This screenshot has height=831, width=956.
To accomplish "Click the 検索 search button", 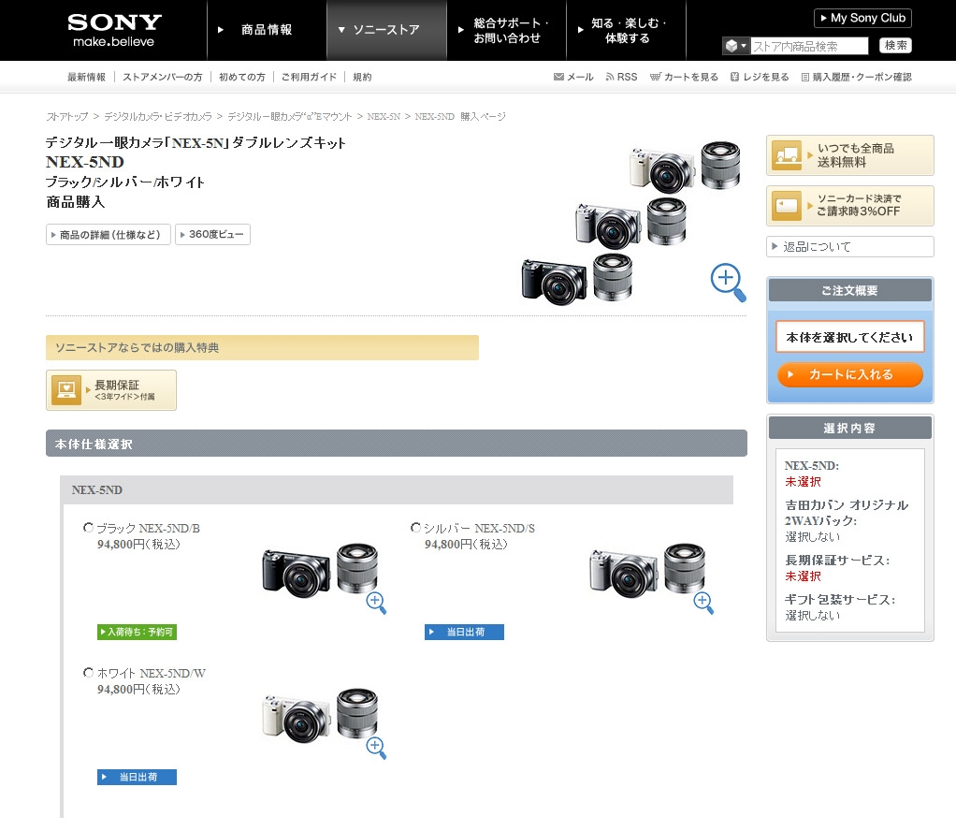I will [x=896, y=46].
